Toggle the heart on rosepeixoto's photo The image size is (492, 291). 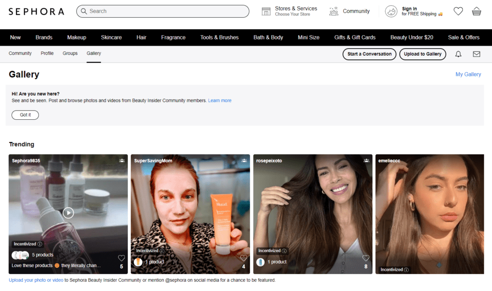(x=366, y=258)
